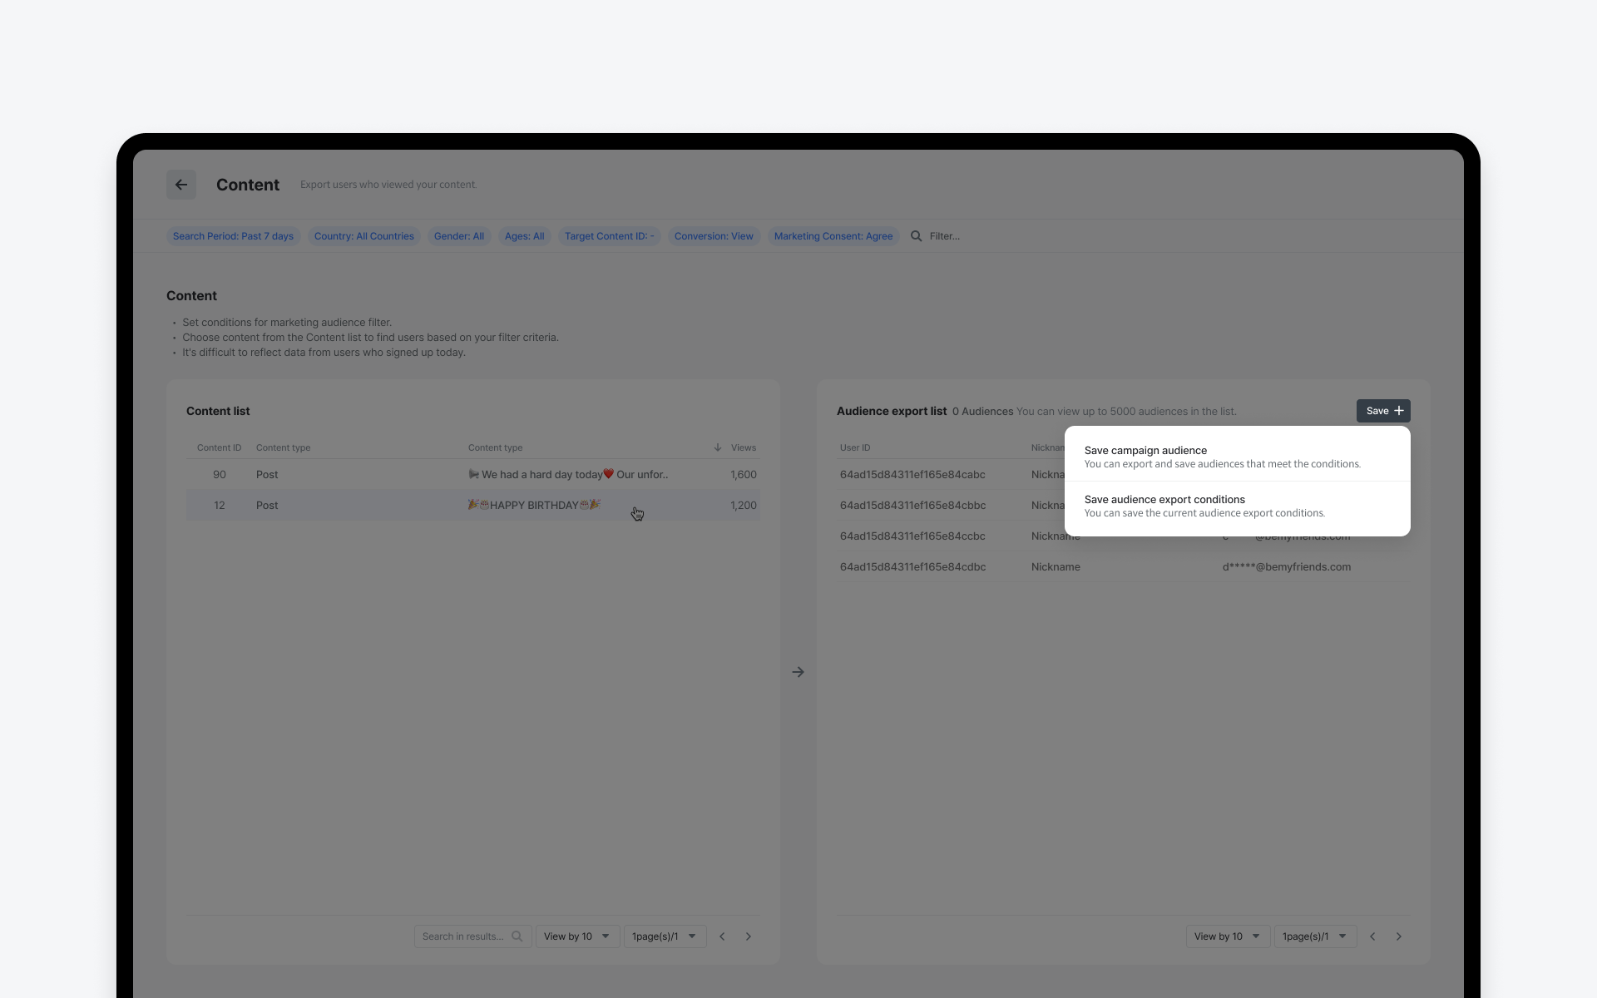Go back using the arrow button
The image size is (1597, 998).
181,185
